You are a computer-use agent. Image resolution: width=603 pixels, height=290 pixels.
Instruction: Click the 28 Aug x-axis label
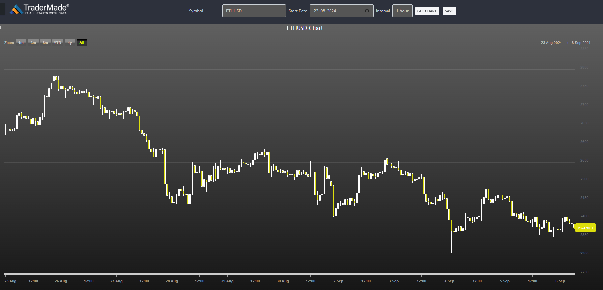point(172,281)
